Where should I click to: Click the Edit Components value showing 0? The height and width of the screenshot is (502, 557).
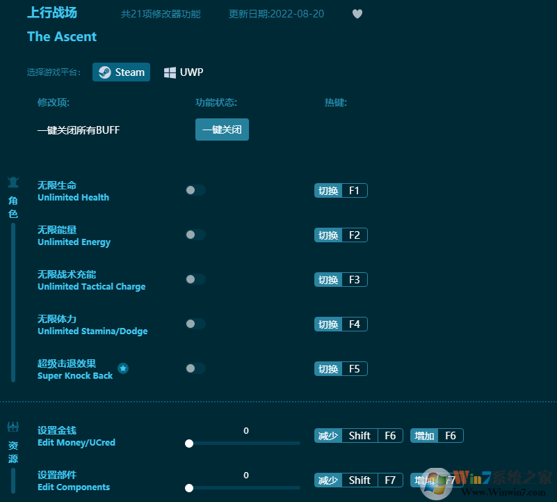click(x=245, y=475)
